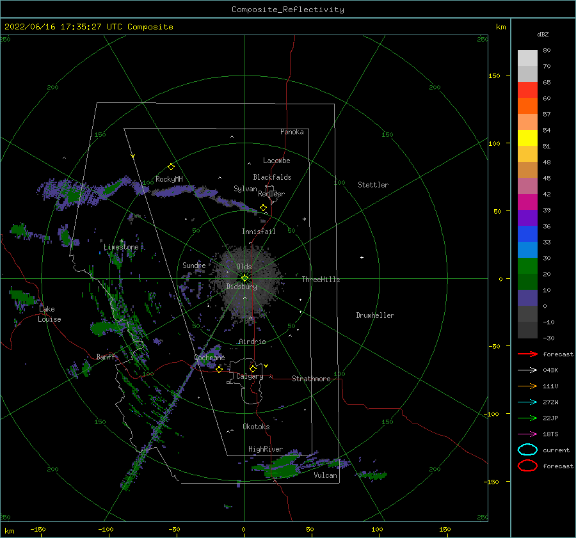Click the yellow diamond marker below Cochrane
This screenshot has width=576, height=538.
(219, 369)
